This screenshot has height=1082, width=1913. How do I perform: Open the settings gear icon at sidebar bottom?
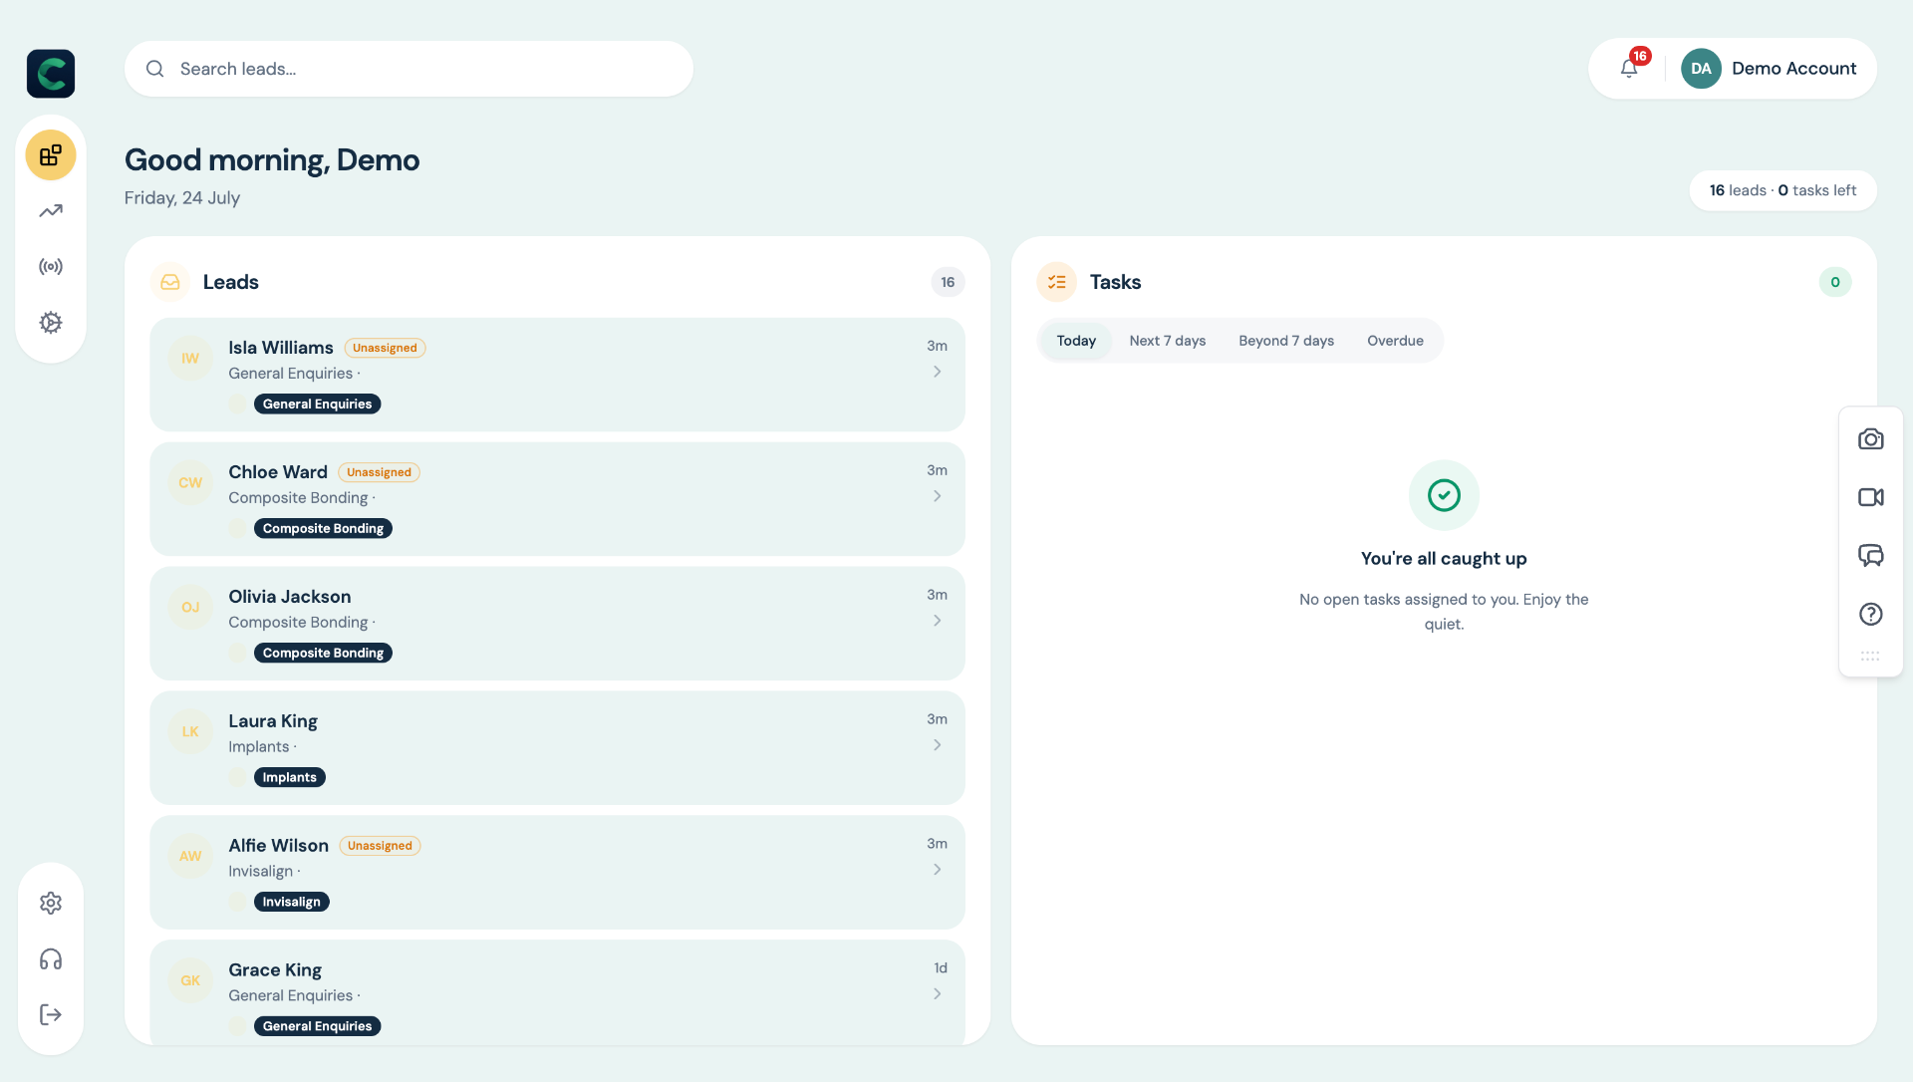pos(51,903)
